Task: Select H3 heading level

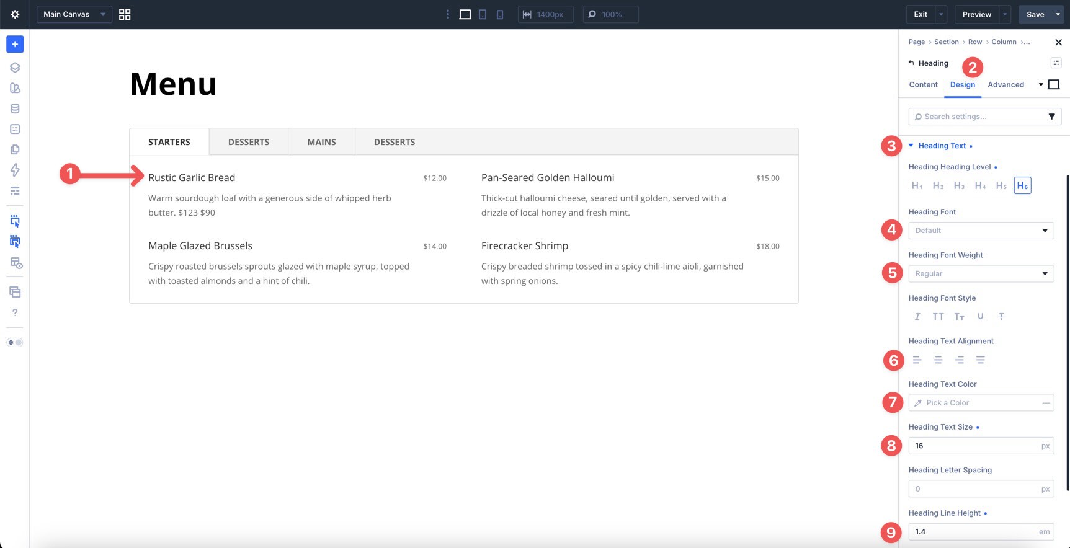Action: pyautogui.click(x=959, y=185)
